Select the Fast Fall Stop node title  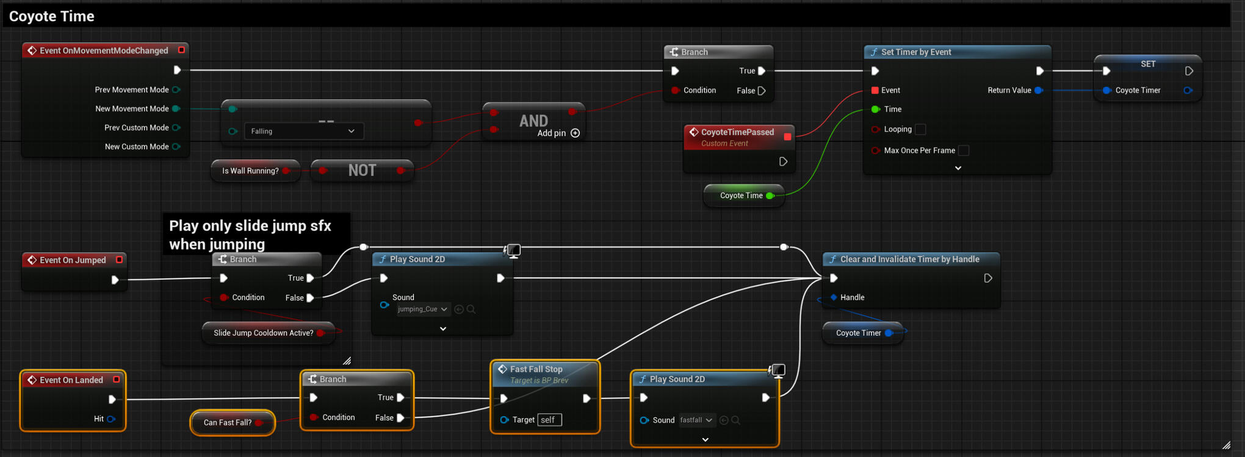[x=536, y=369]
